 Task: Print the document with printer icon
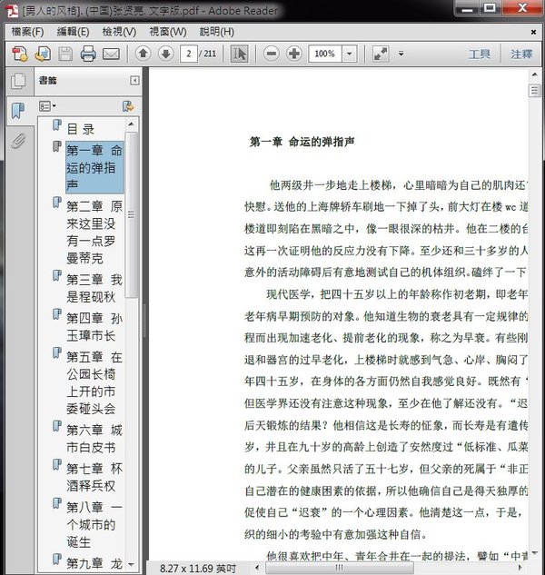(88, 54)
